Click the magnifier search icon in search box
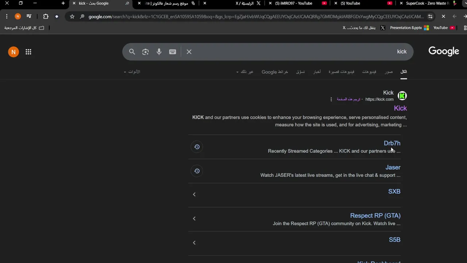The width and height of the screenshot is (467, 263). tap(132, 52)
